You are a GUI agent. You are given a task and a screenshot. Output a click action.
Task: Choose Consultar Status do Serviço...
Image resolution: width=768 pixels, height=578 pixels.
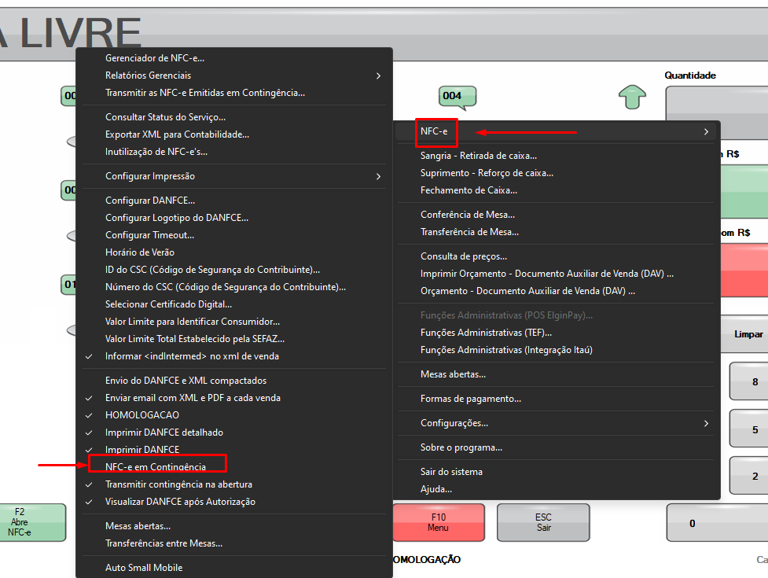point(234,117)
